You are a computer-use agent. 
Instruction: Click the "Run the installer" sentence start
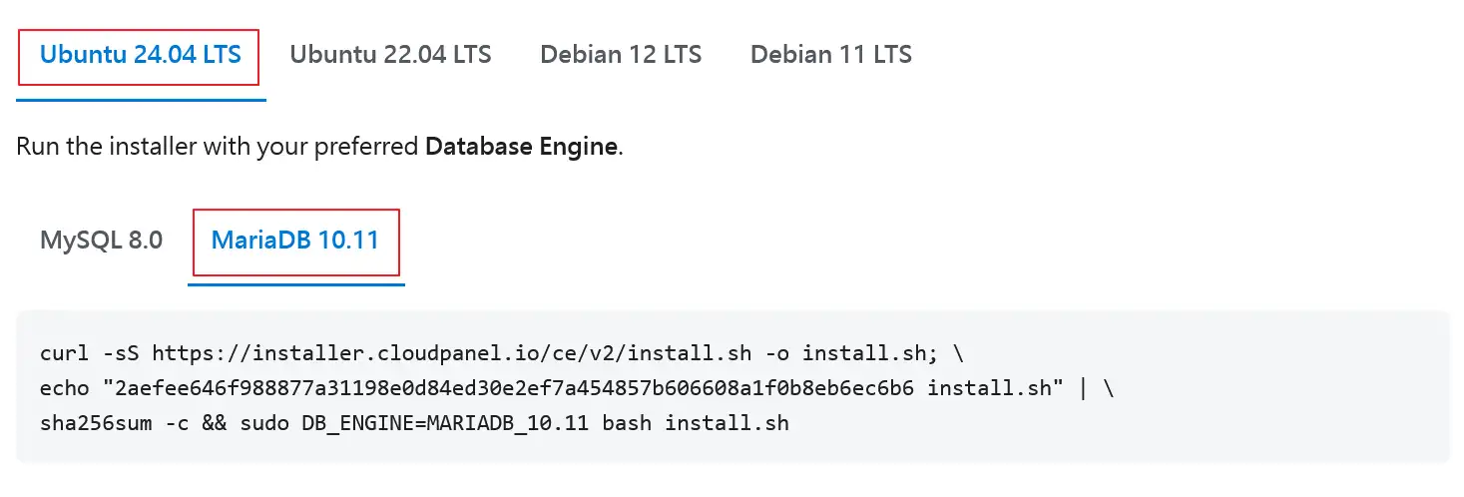pyautogui.click(x=90, y=147)
